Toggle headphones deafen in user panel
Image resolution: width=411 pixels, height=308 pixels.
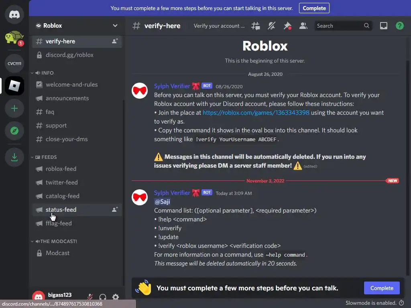pos(103,297)
